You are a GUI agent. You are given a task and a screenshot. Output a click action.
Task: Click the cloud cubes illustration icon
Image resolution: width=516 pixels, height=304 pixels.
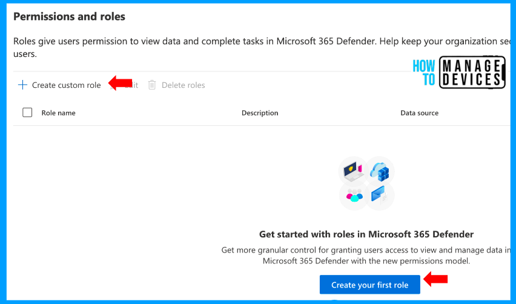pos(380,171)
